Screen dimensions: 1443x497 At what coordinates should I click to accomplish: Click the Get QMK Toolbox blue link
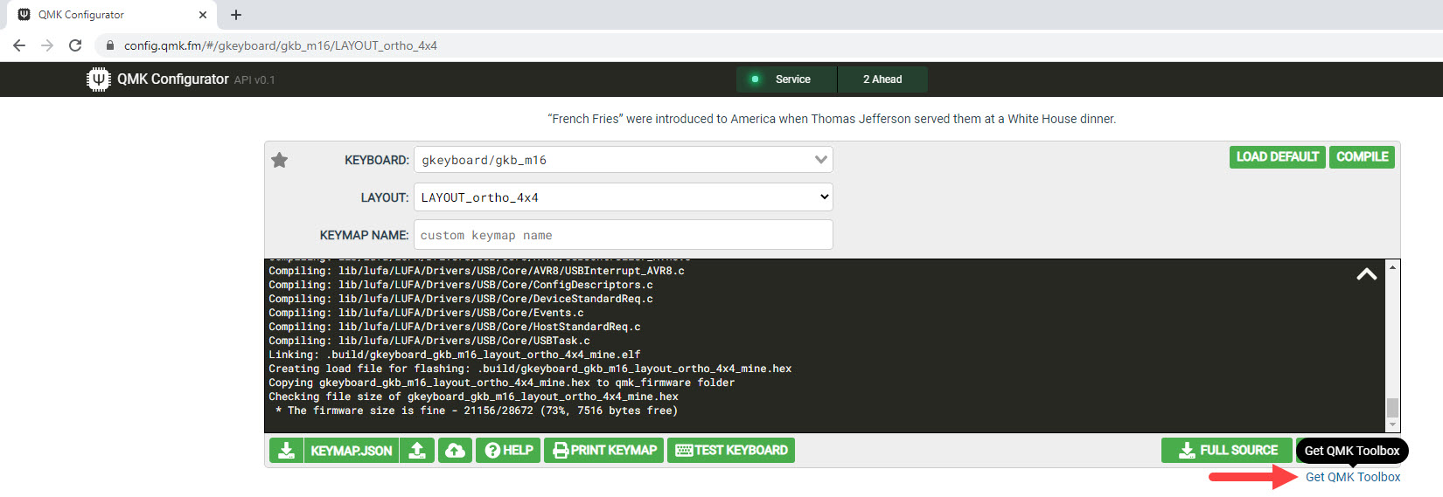point(1353,477)
